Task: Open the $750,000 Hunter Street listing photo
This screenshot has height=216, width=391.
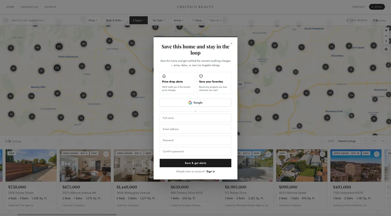Action: (x=31, y=165)
